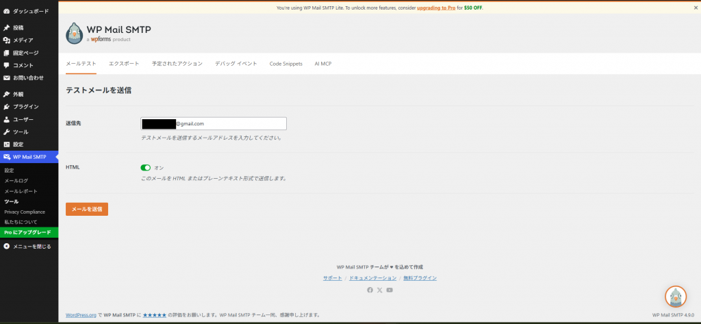Click the ユーザー person icon

pyautogui.click(x=6, y=119)
